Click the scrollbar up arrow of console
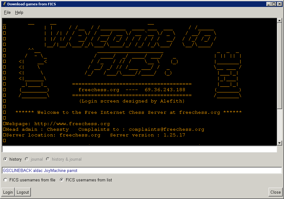This screenshot has height=199, width=284. click(279, 21)
